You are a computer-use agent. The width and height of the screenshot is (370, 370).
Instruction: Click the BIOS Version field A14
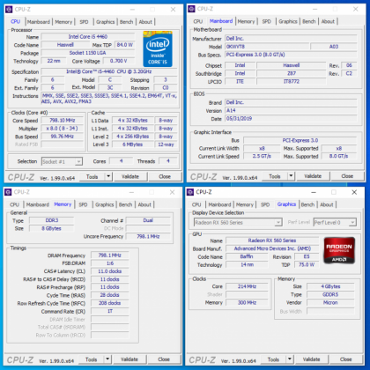(291, 110)
